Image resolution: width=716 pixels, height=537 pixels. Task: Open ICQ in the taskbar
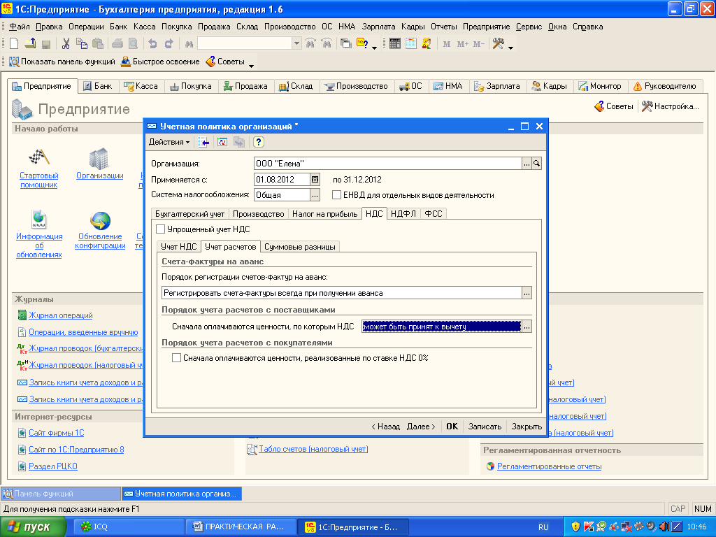pyautogui.click(x=128, y=527)
